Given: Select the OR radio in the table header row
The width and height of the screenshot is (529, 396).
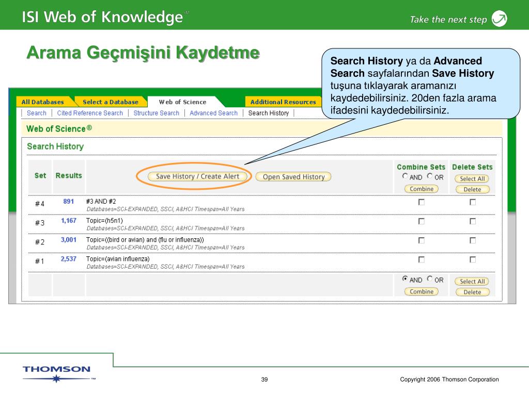Looking at the screenshot, I should 429,176.
